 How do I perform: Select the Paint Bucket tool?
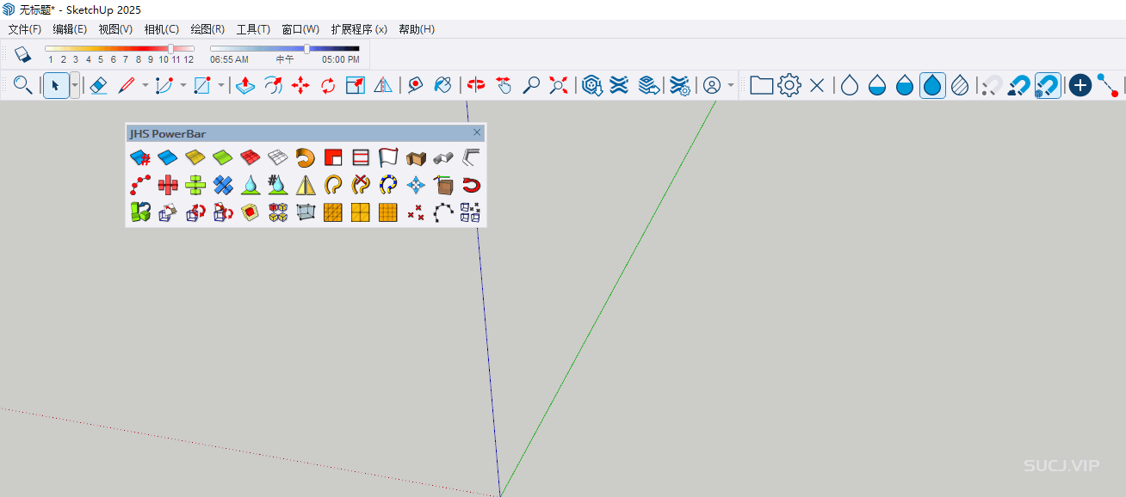443,85
